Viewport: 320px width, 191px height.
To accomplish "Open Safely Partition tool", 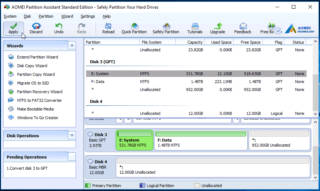I will [x=166, y=29].
